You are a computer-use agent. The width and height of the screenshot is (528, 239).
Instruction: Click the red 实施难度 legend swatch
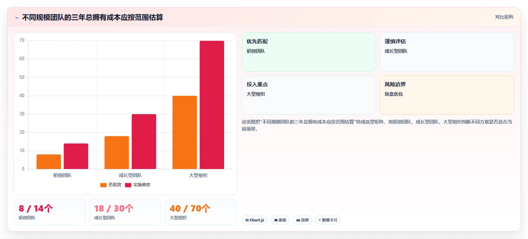(x=128, y=185)
